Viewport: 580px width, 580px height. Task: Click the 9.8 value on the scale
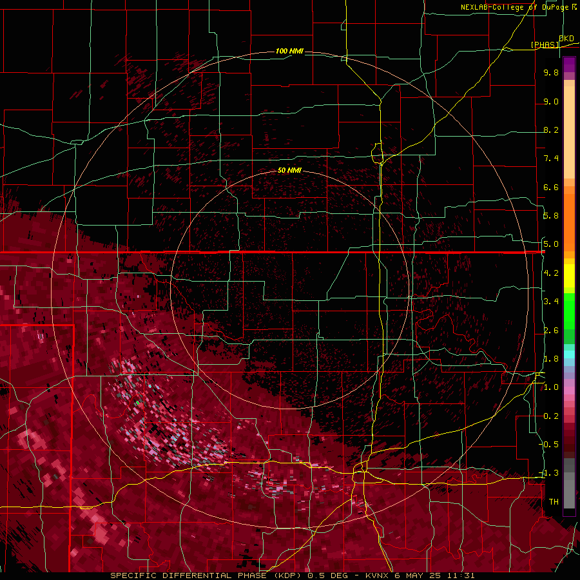(x=551, y=72)
